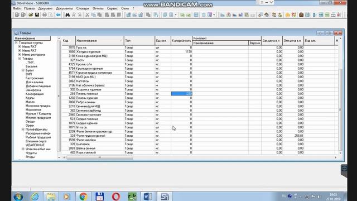The width and height of the screenshot is (357, 201).
Task: Open the Словари menu
Action: tap(83, 8)
